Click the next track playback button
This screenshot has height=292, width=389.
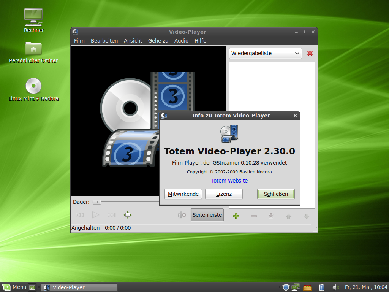(x=111, y=215)
